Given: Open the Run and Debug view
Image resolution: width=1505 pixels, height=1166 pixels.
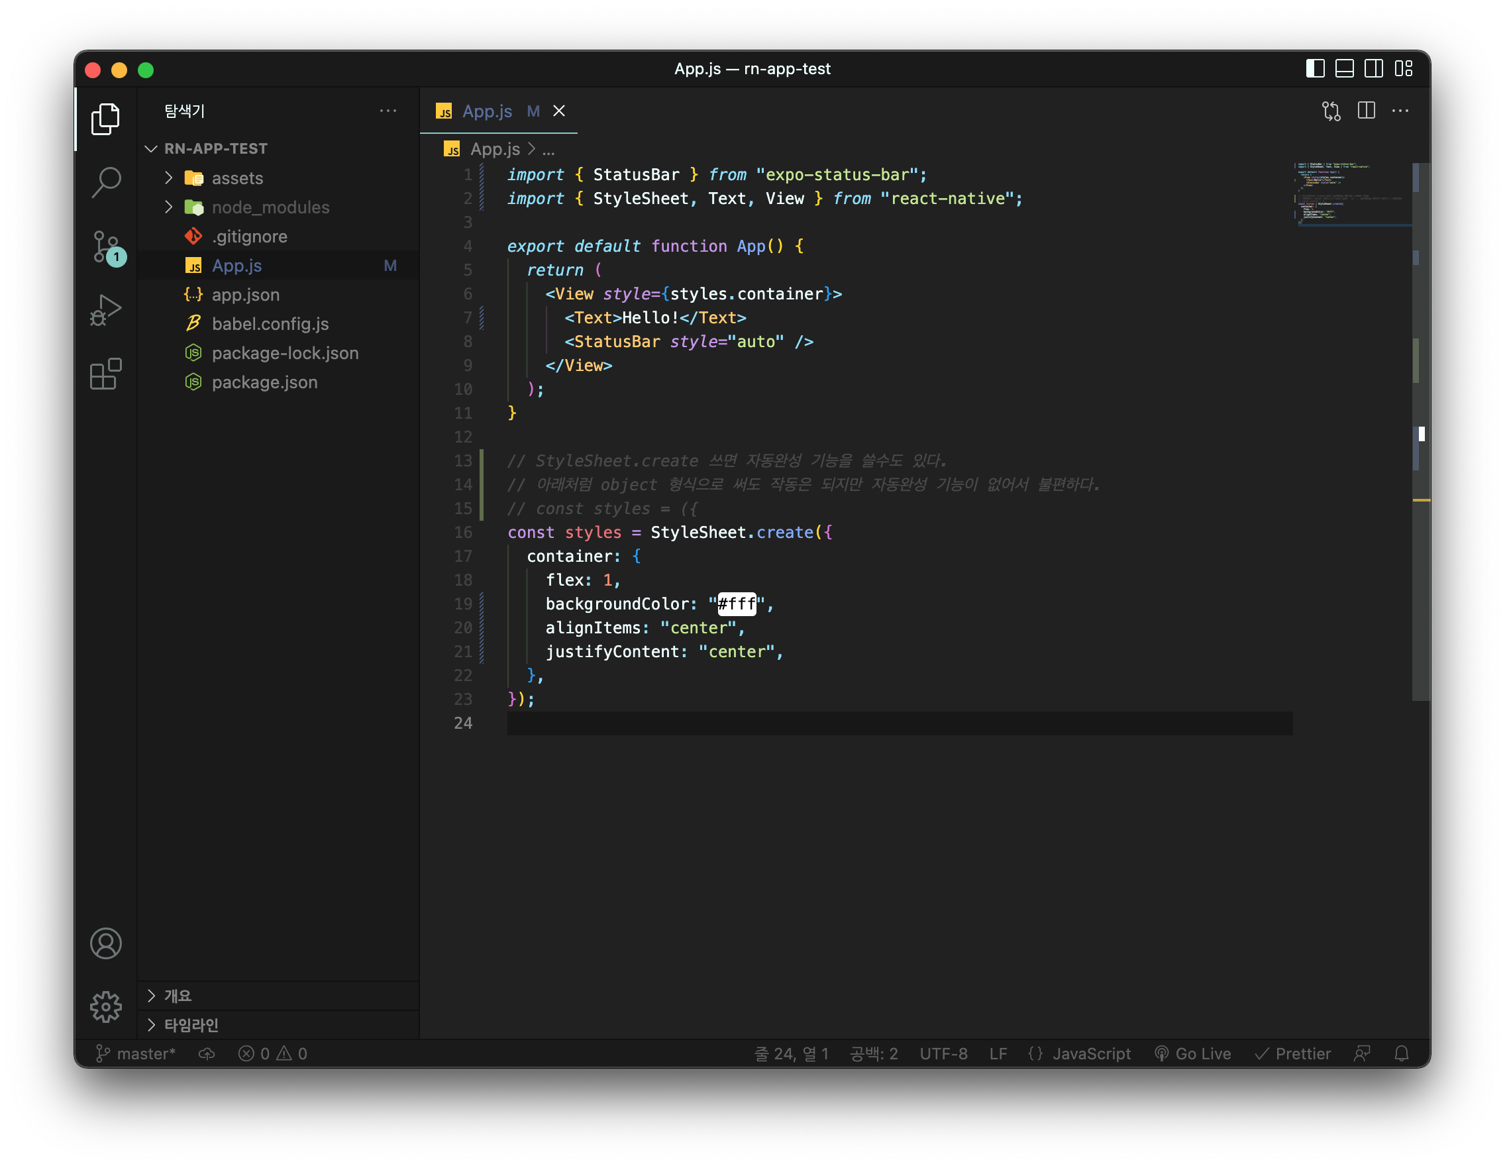Looking at the screenshot, I should pyautogui.click(x=106, y=310).
